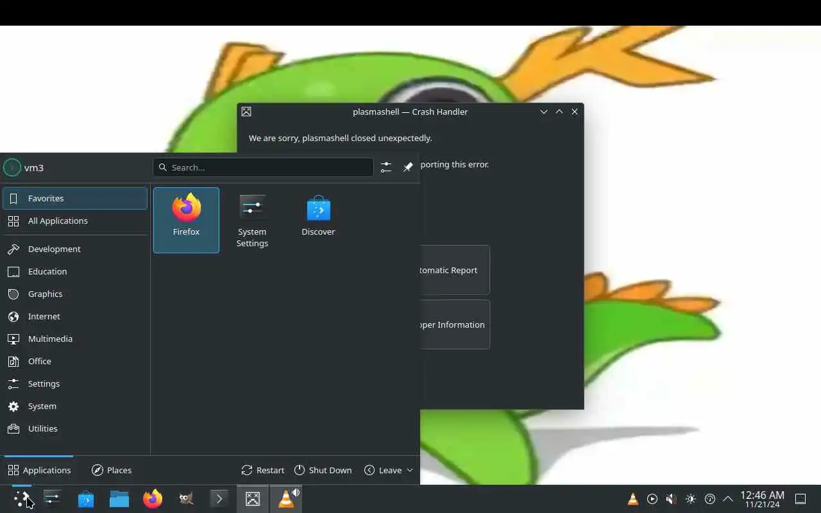Show All Applications list
Screen dimensions: 821x513
[75, 221]
